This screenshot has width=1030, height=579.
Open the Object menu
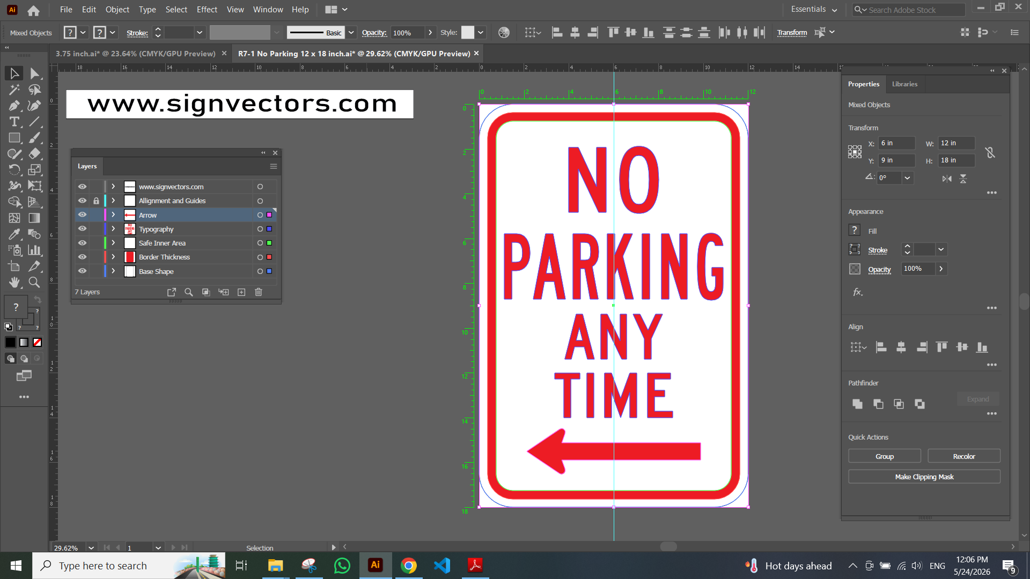(x=117, y=10)
